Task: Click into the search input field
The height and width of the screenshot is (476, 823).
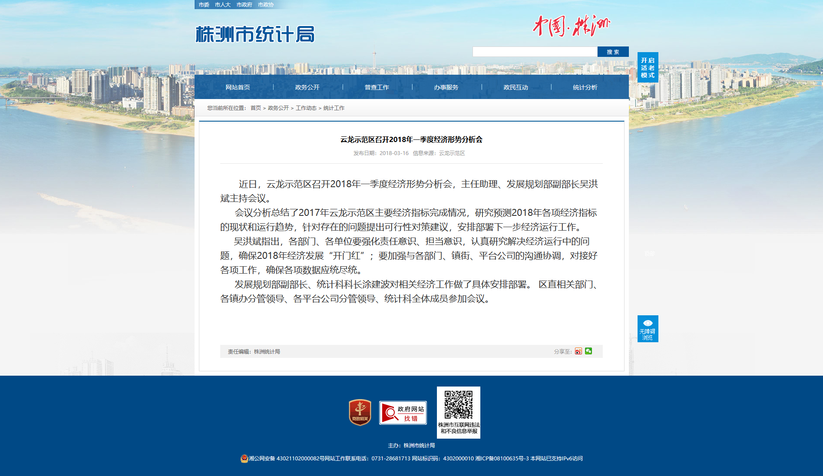Action: (x=535, y=52)
